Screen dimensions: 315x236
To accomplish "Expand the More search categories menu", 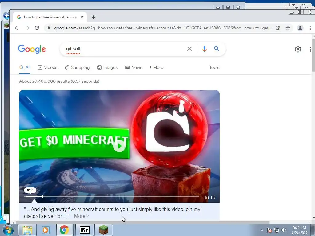I will pos(157,68).
